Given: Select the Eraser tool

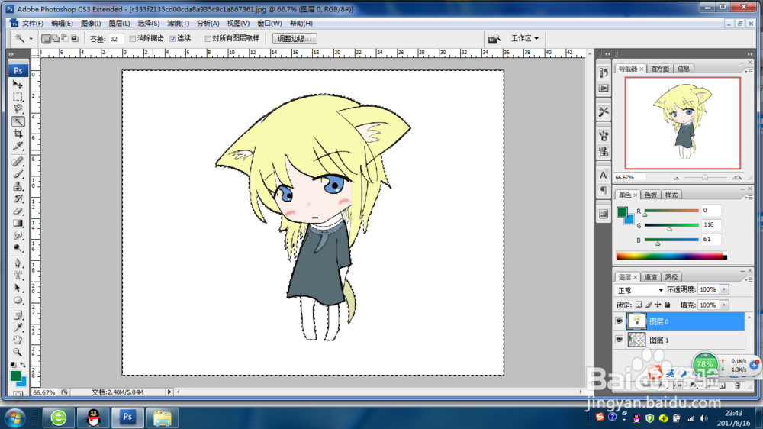Looking at the screenshot, I should (18, 211).
